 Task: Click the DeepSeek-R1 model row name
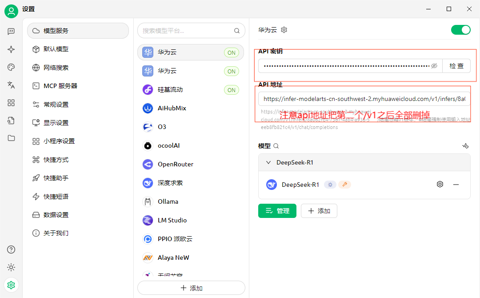coord(300,185)
